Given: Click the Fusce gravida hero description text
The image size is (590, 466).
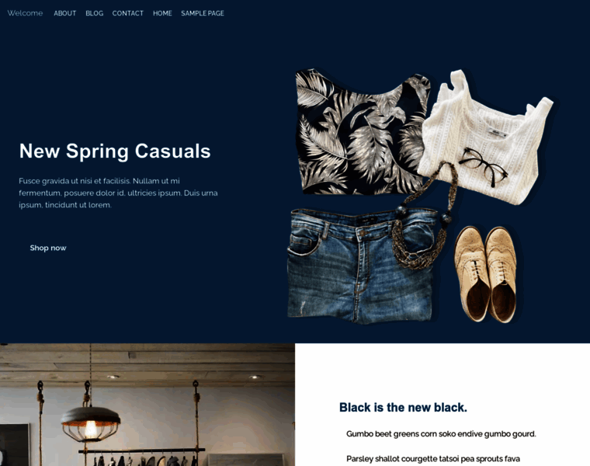Looking at the screenshot, I should (118, 193).
